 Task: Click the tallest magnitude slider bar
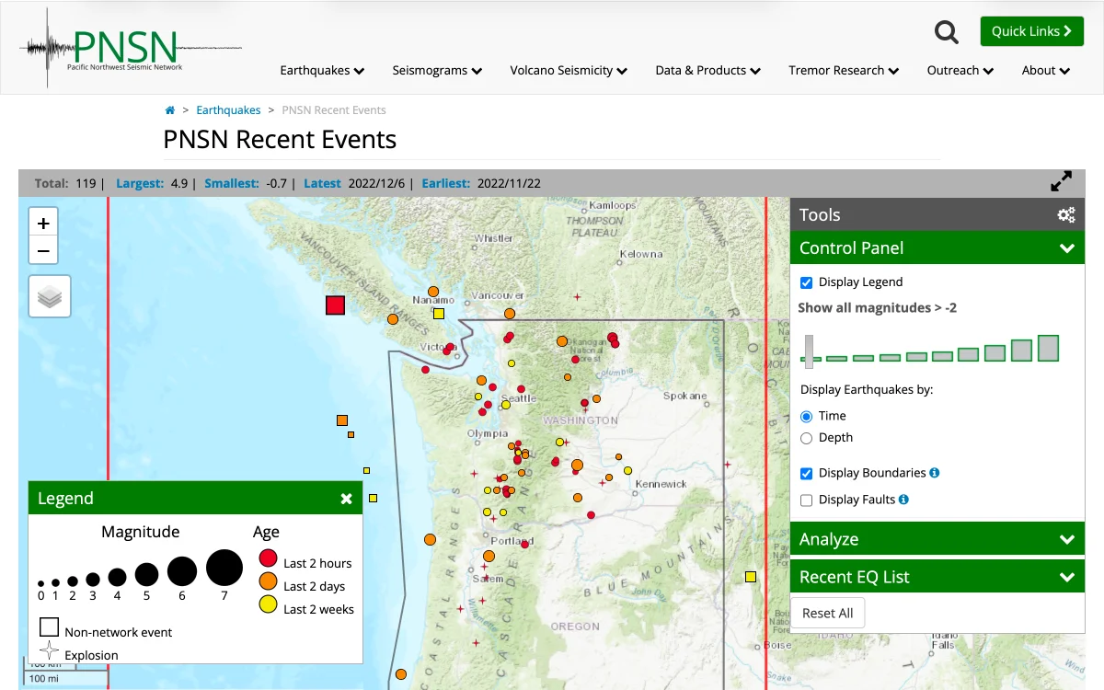[x=1049, y=348]
